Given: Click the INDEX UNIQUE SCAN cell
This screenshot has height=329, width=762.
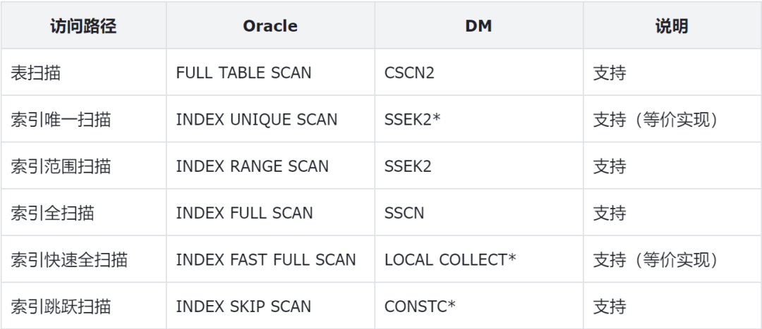Looking at the screenshot, I should tap(256, 120).
